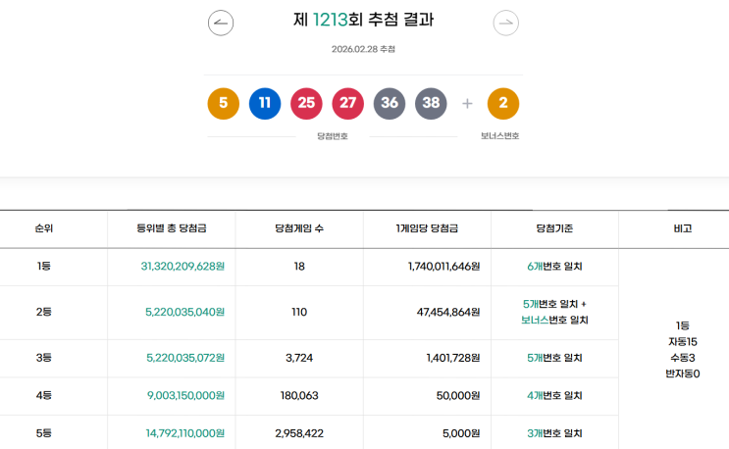Click total prize 14,792,110,000원
The image size is (729, 449).
(185, 433)
